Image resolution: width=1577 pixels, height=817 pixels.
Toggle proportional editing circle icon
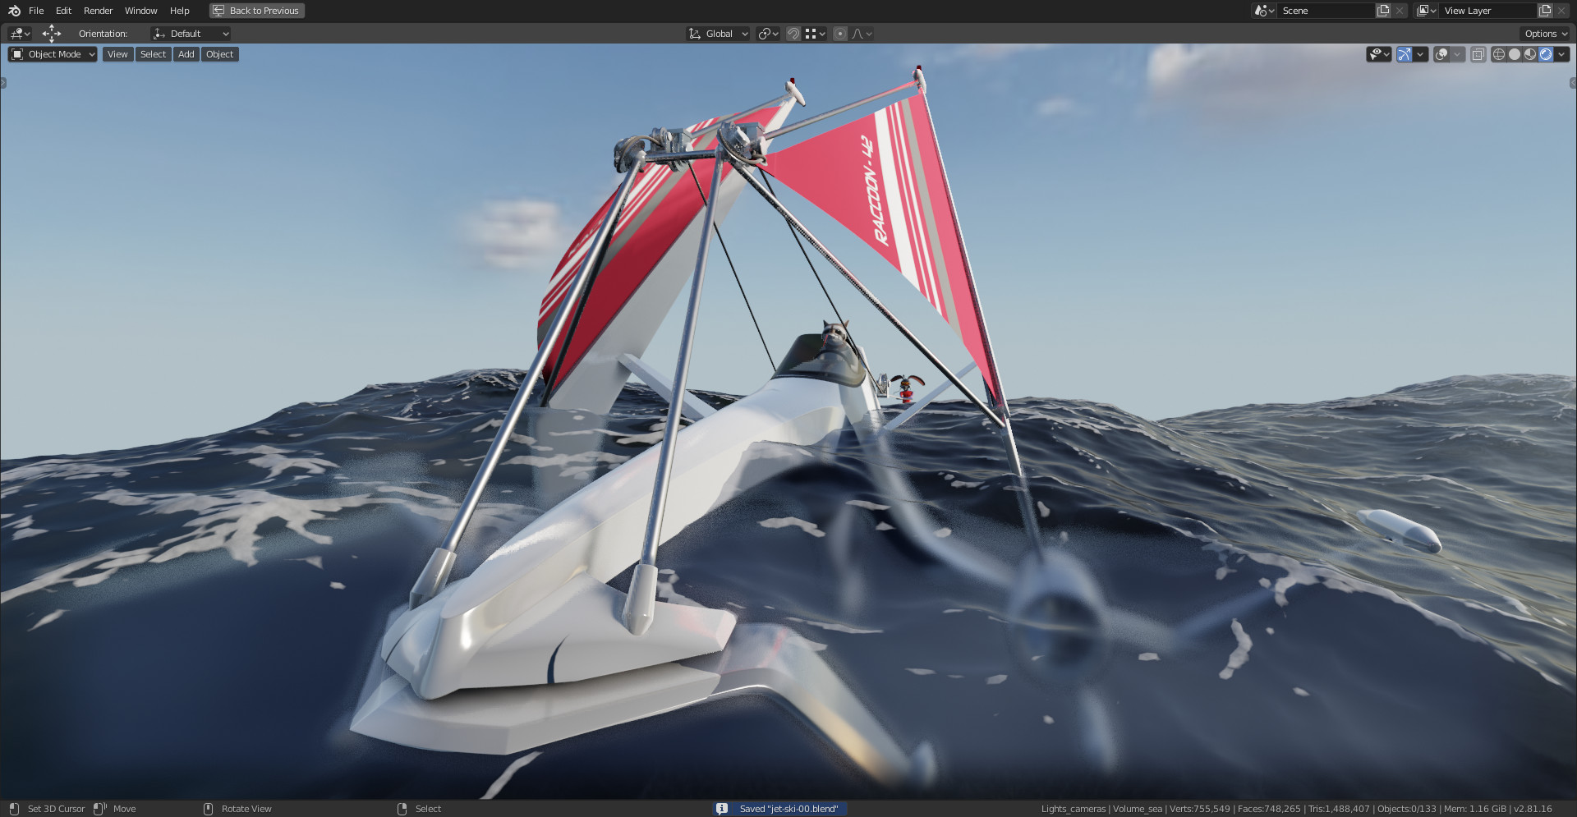pos(839,34)
